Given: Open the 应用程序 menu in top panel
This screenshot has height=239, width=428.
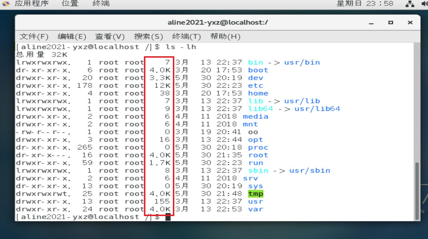Looking at the screenshot, I should 31,4.
